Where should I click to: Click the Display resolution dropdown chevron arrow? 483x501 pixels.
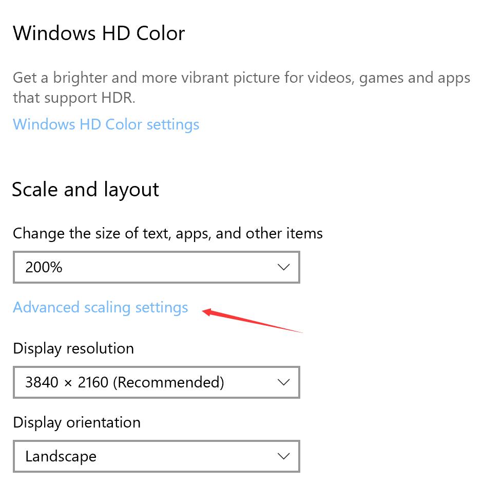pos(283,382)
